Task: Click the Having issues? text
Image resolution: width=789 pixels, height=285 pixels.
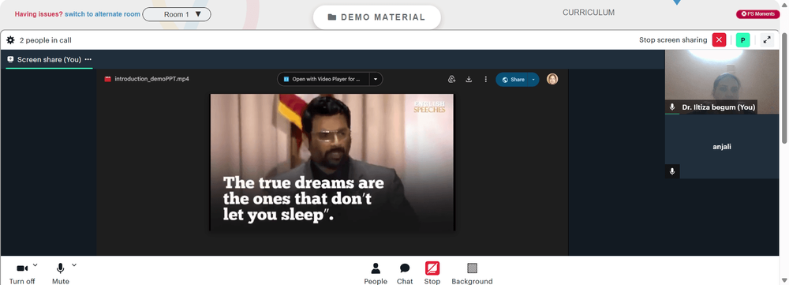Action: click(x=39, y=14)
